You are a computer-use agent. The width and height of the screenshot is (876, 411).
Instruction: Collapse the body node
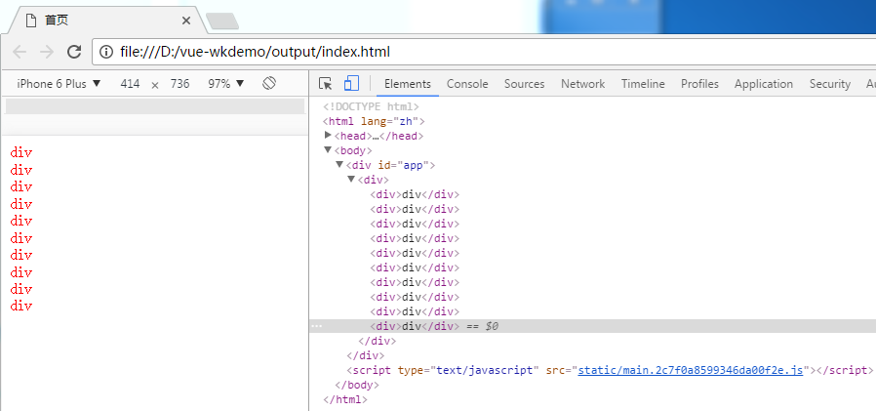coord(328,150)
